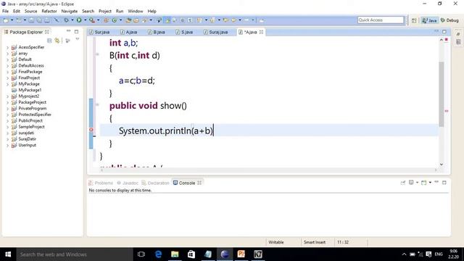Image resolution: width=464 pixels, height=261 pixels.
Task: Click the Open Perspective icon
Action: [x=414, y=20]
